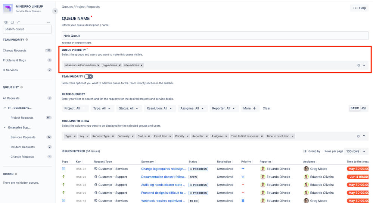Remove the Priority column tag
The width and height of the screenshot is (373, 203).
[x=187, y=136]
